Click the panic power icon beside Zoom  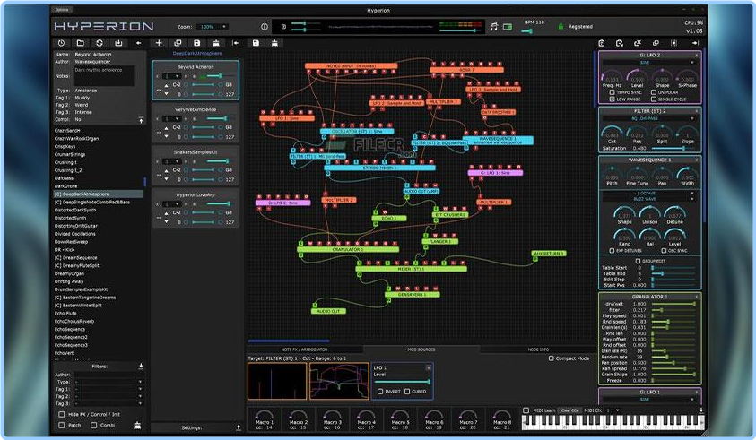pos(265,27)
